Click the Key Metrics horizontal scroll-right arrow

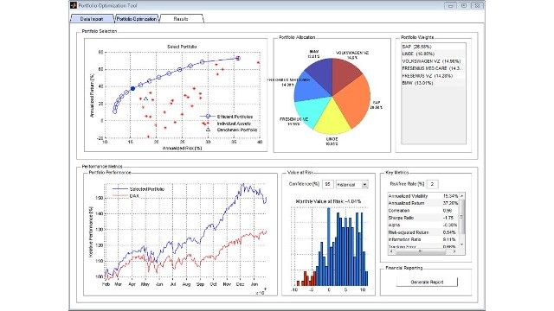click(x=454, y=251)
